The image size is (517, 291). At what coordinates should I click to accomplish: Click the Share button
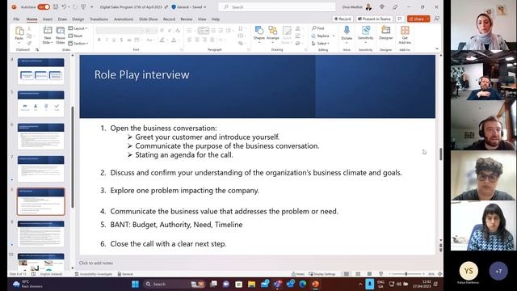pyautogui.click(x=417, y=19)
